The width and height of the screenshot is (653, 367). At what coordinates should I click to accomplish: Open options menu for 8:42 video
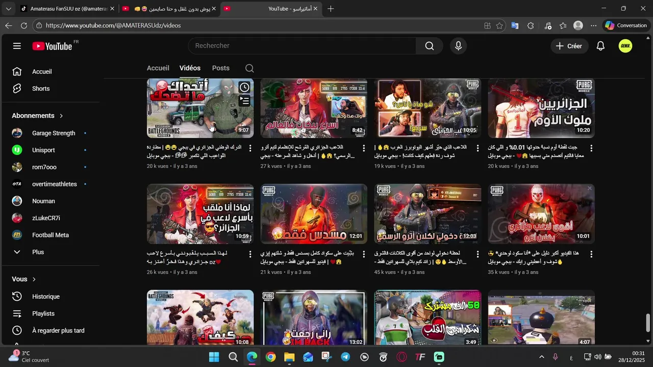[x=364, y=148]
